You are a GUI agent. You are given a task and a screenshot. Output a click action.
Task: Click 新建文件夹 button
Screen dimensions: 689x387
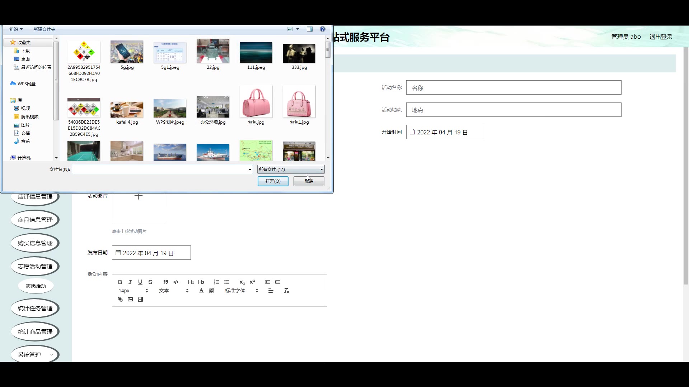point(44,29)
